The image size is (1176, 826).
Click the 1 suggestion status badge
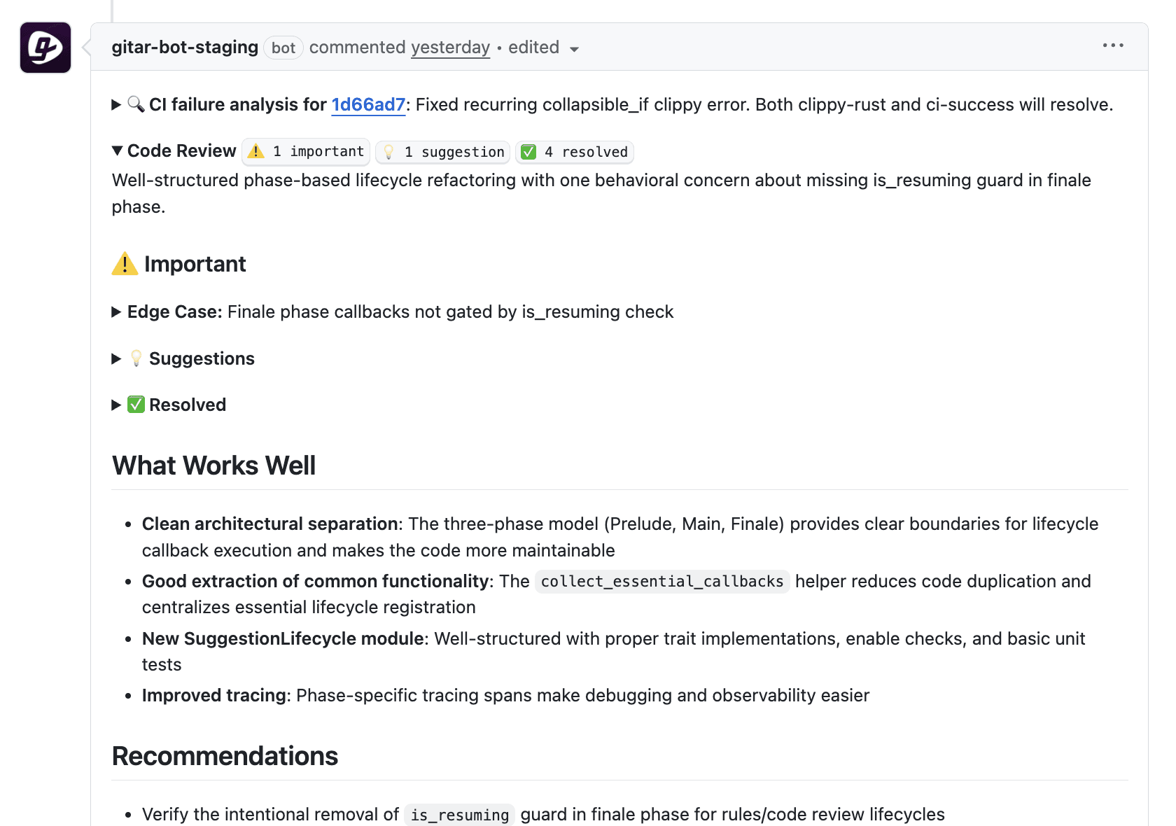click(442, 151)
